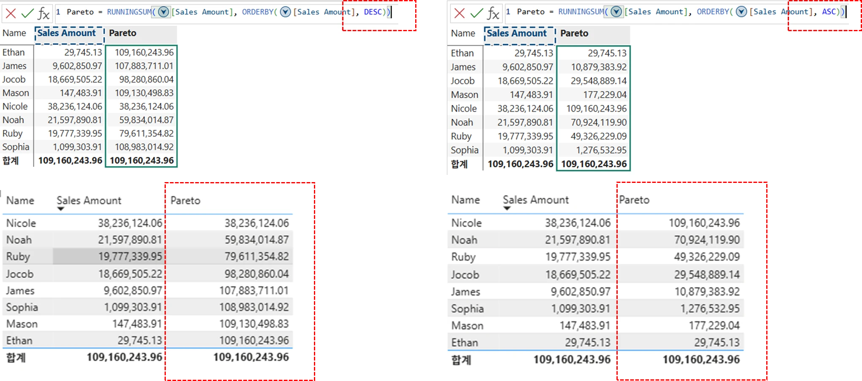The image size is (862, 381).
Task: Open chevron after ORDERBY( in the DESC formula
Action: click(286, 12)
